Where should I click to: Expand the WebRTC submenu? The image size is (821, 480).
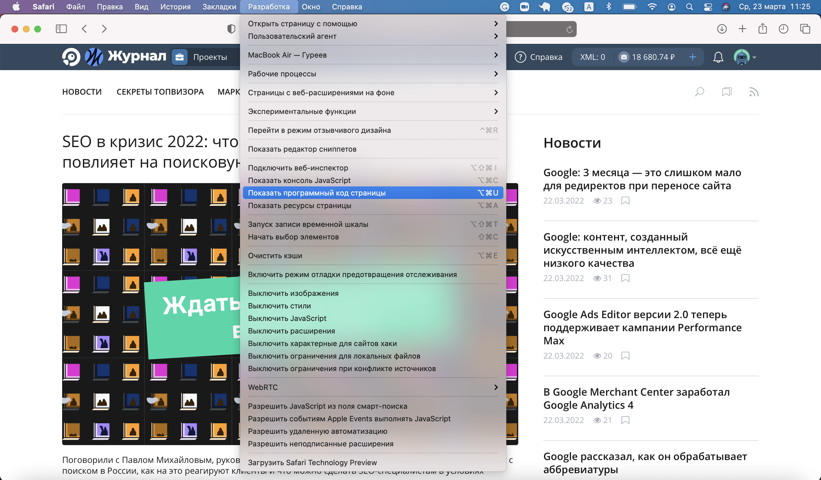click(x=373, y=387)
